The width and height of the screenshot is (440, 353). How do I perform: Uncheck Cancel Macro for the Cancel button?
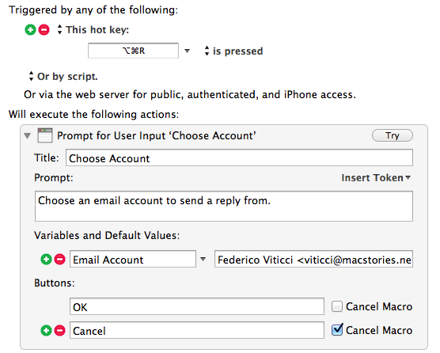click(x=337, y=330)
